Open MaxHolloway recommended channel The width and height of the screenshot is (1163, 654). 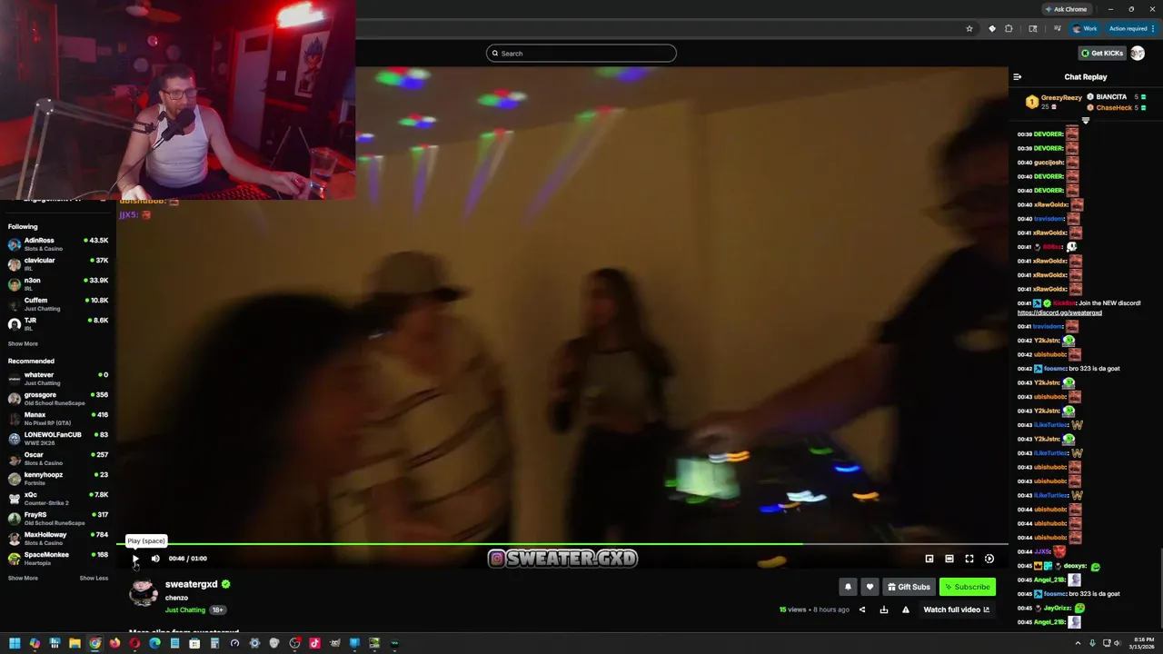click(x=58, y=539)
